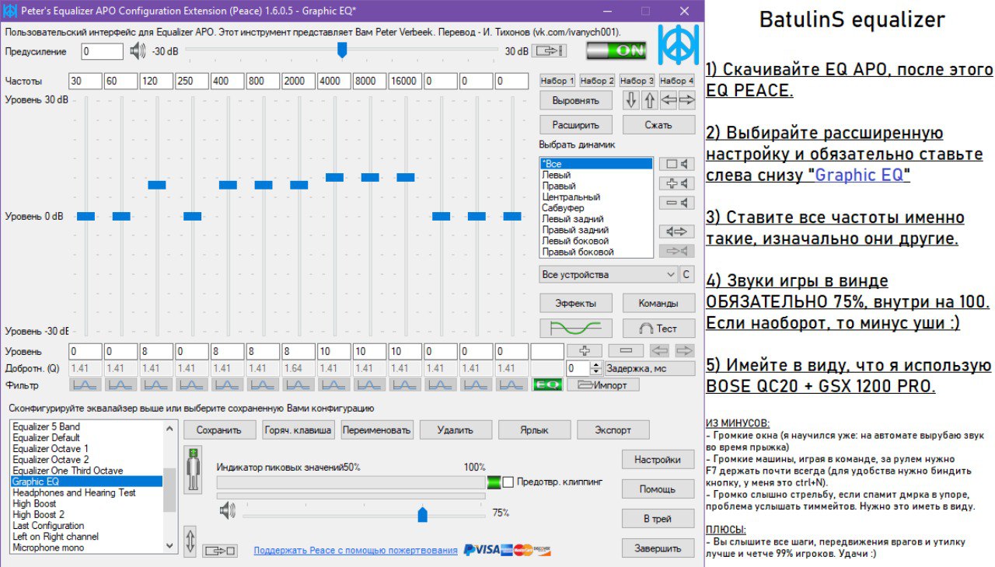Viewport: 995px width, 567px height.
Task: Increase the delay value with the stepper arrow
Action: pos(596,364)
